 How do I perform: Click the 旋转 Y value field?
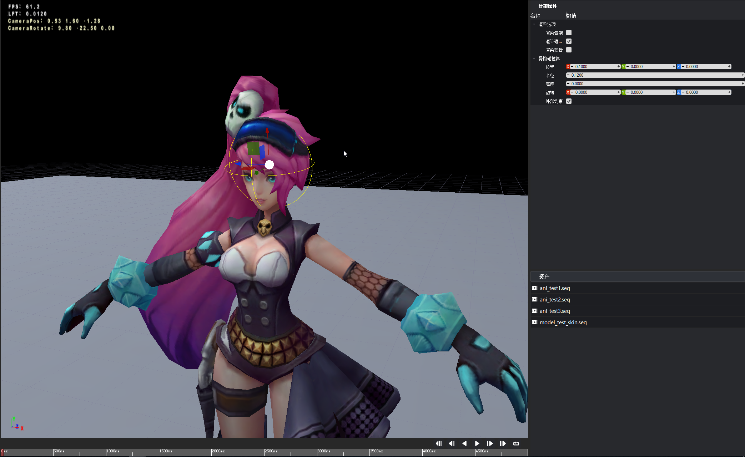(651, 92)
